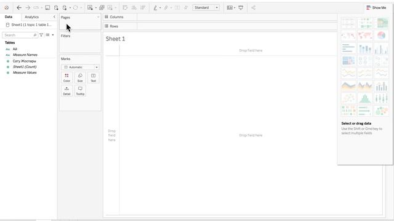Clear sheet using toolbar icon
The width and height of the screenshot is (394, 221).
(x=110, y=8)
